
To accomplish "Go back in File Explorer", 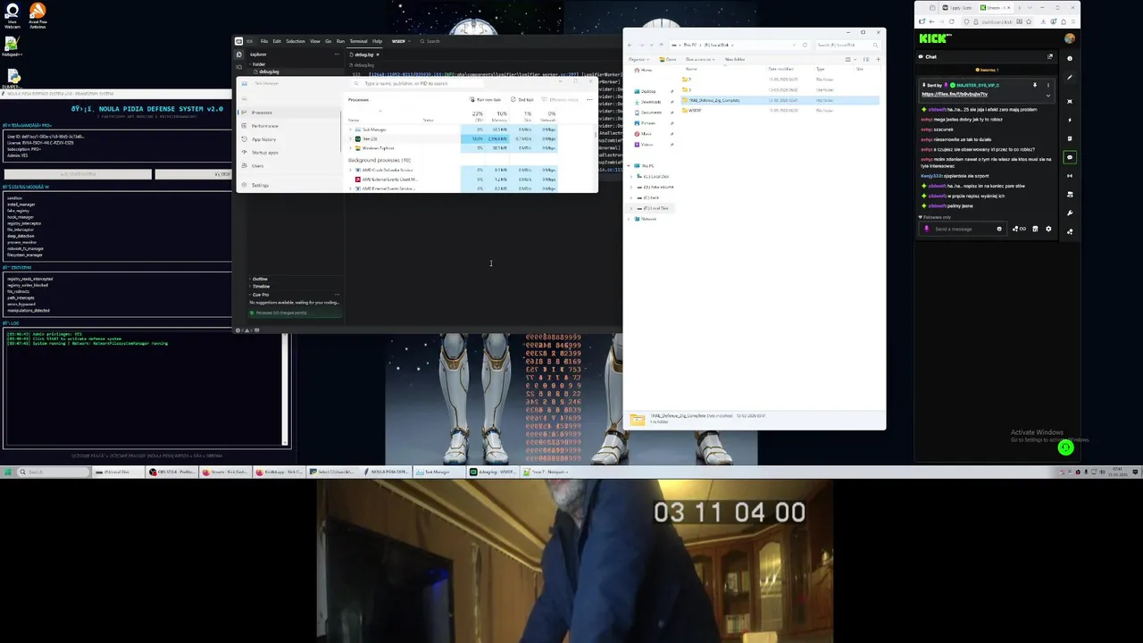I will [x=630, y=45].
